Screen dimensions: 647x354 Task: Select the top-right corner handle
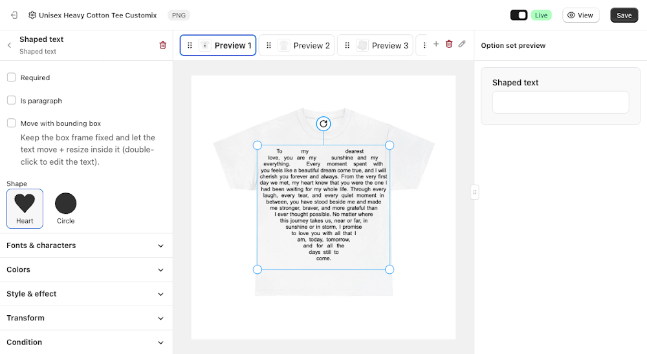point(389,145)
